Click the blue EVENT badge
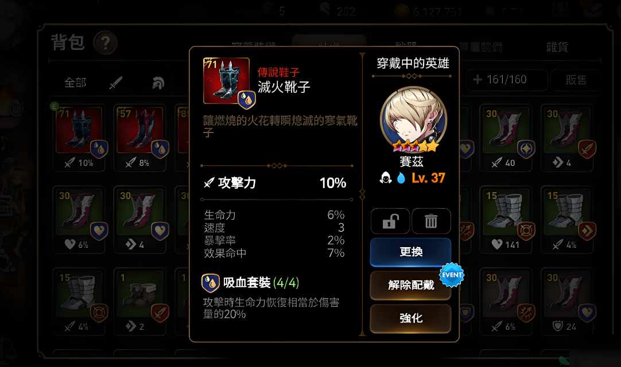Viewport: 621px width, 367px height. [452, 275]
